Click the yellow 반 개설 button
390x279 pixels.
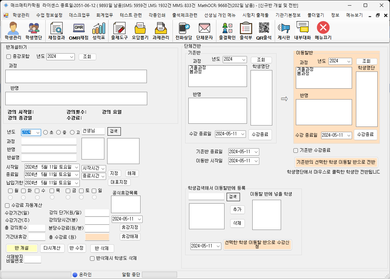coord(22,248)
